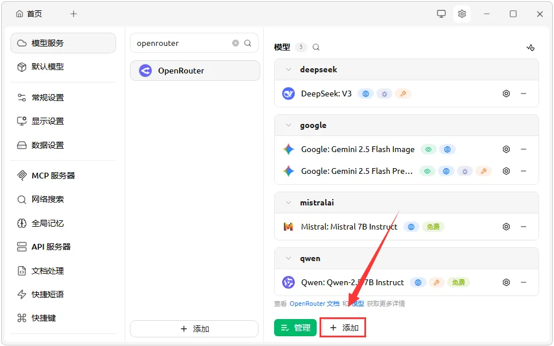554x346 pixels.
Task: Click the monitor icon in the title bar
Action: pyautogui.click(x=441, y=14)
